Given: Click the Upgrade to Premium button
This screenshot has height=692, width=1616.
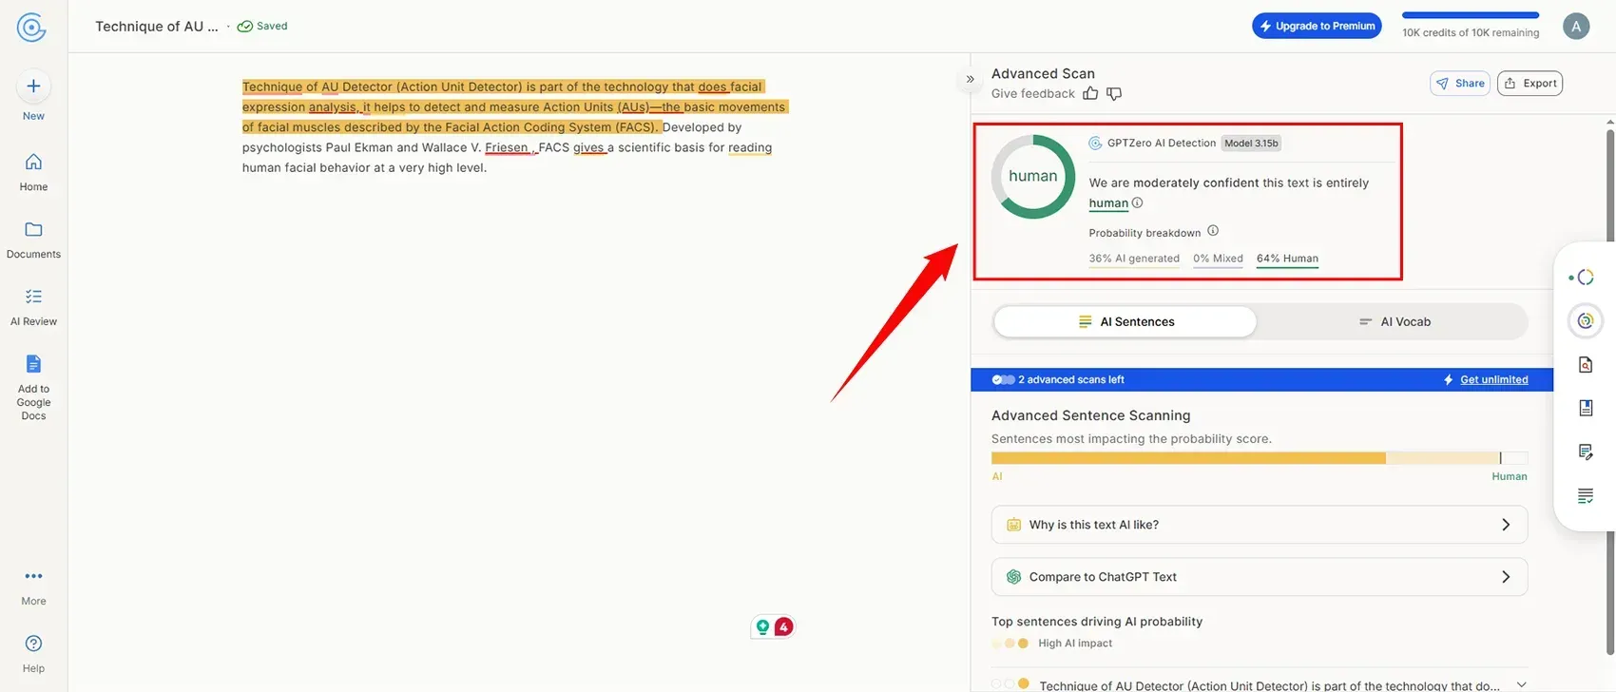Looking at the screenshot, I should pyautogui.click(x=1317, y=26).
